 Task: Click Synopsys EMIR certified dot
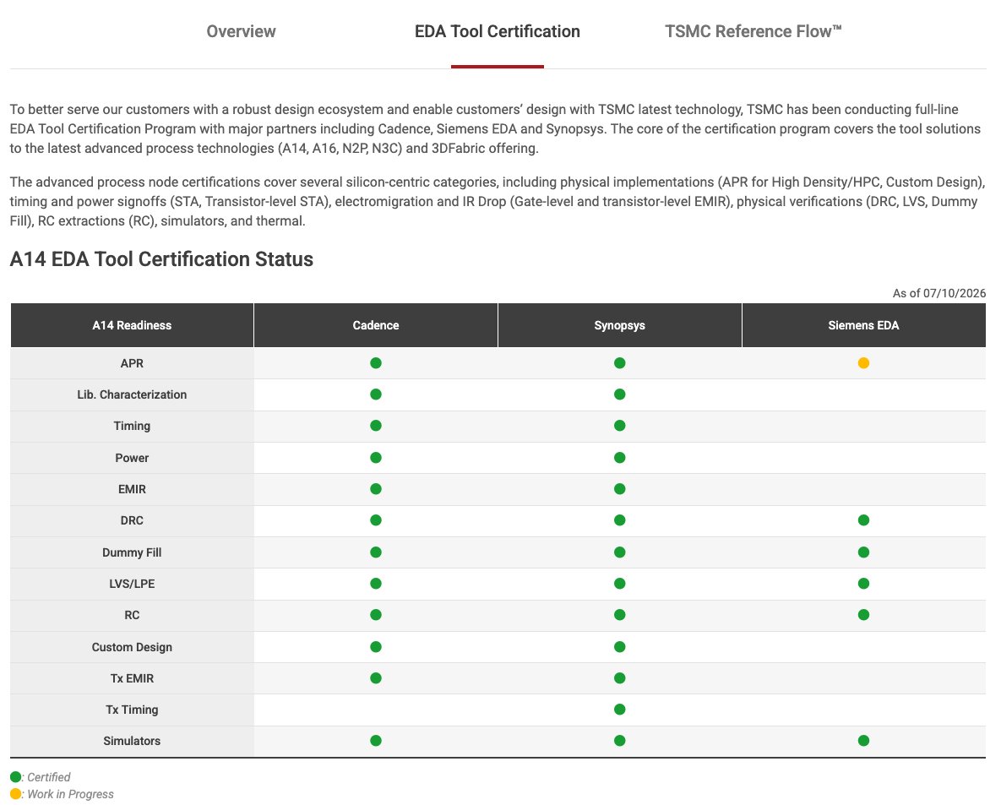tap(620, 489)
